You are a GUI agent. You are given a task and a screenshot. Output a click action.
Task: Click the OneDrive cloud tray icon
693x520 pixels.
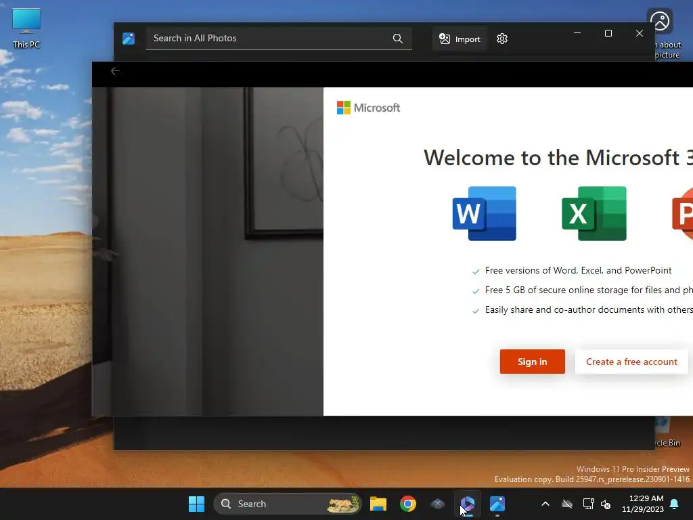(567, 504)
